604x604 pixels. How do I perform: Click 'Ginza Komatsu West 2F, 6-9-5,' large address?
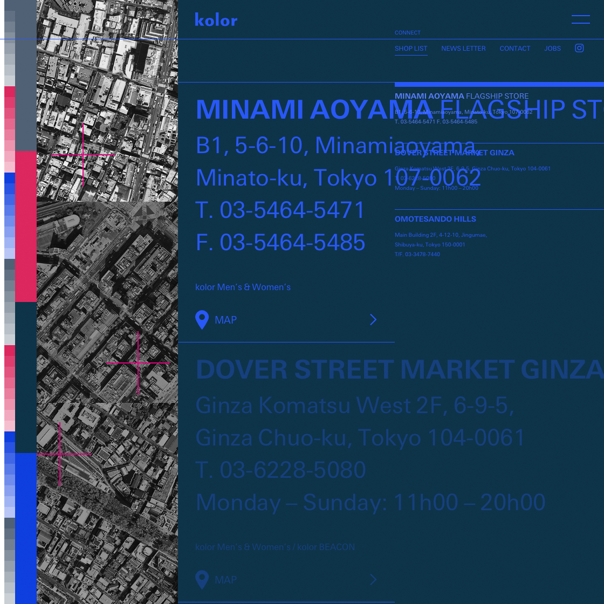coord(355,406)
